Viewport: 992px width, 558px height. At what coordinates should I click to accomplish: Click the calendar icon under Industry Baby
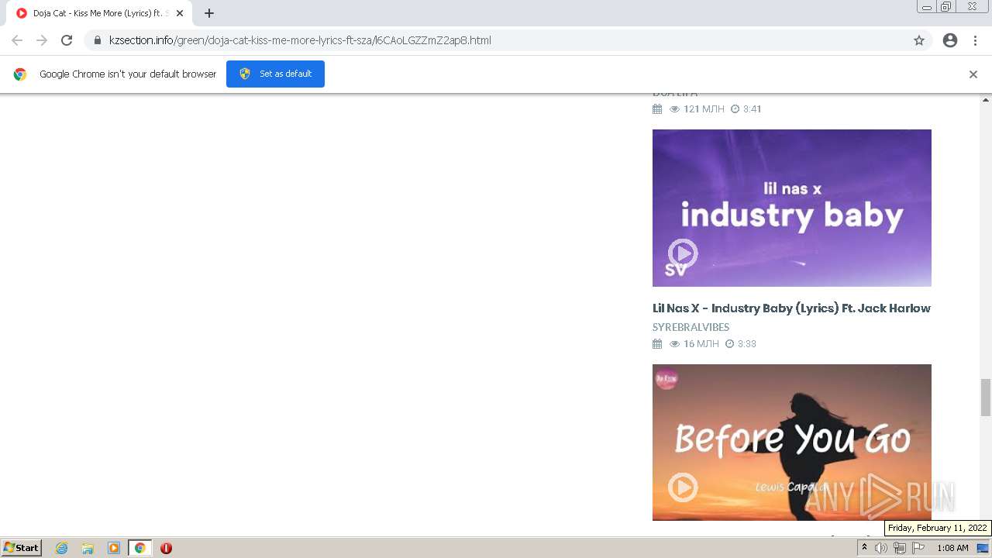(657, 343)
